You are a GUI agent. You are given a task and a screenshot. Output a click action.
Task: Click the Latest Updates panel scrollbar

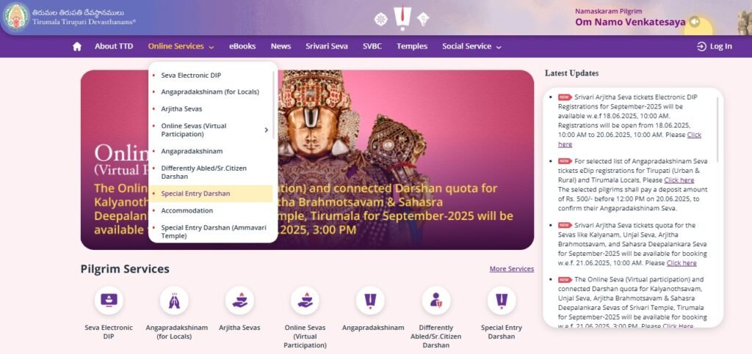717,129
